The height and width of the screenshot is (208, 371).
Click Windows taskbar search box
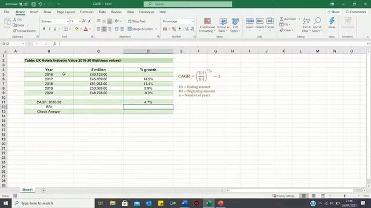pyautogui.click(x=53, y=203)
